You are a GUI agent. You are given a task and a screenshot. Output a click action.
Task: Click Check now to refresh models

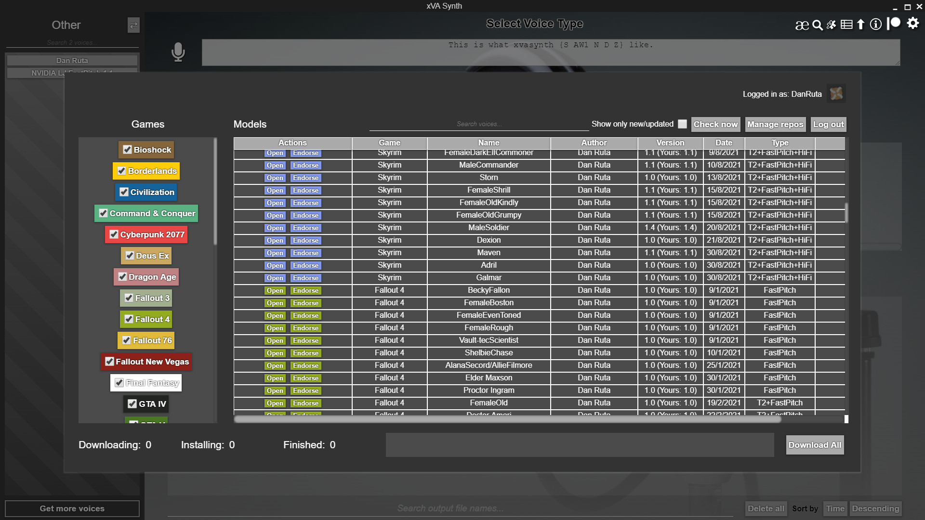(715, 124)
